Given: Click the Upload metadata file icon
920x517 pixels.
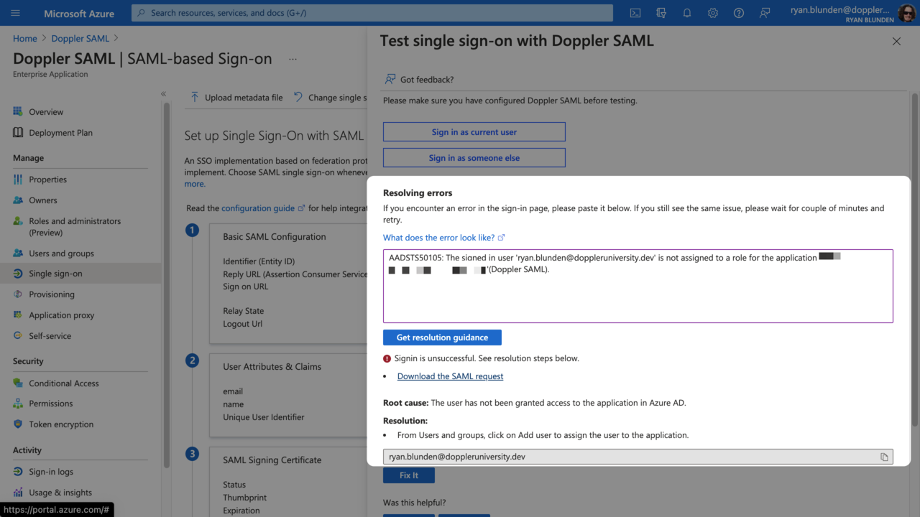Looking at the screenshot, I should (195, 97).
